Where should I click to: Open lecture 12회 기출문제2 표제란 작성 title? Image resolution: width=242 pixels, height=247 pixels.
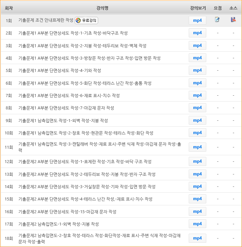[85, 162]
